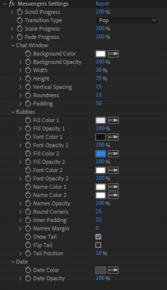Viewport: 167px width, 290px height.
Task: Use the eyedropper for Fill Color 2
Action: point(113,154)
